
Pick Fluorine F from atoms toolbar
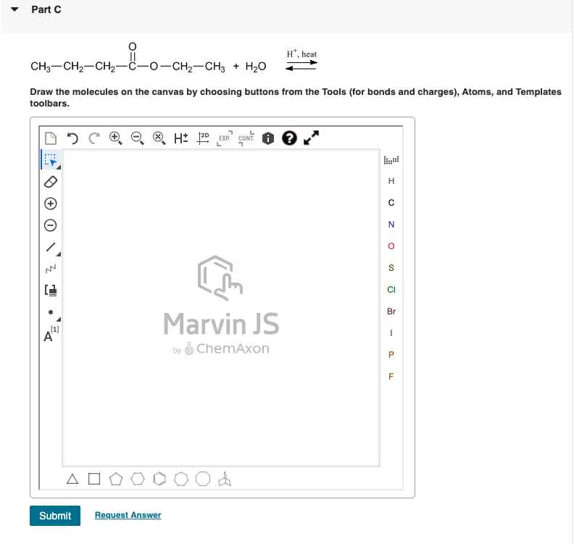point(391,377)
